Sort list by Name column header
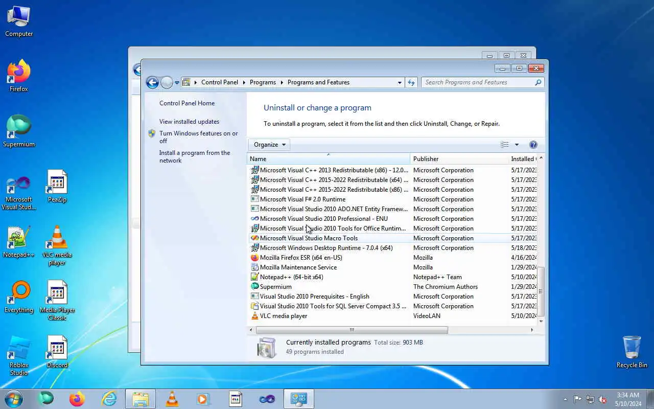The width and height of the screenshot is (654, 409). 329,159
